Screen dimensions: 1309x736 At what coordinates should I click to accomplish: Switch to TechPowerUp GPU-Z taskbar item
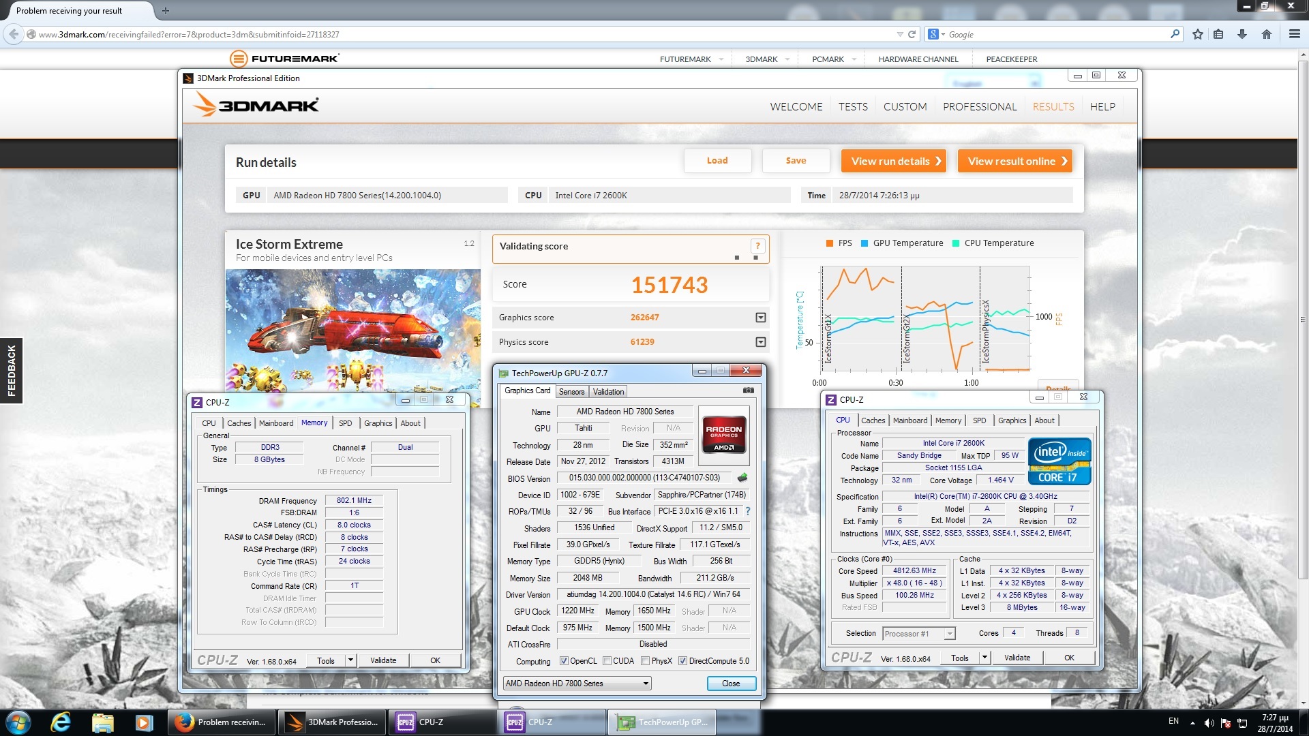pyautogui.click(x=661, y=722)
